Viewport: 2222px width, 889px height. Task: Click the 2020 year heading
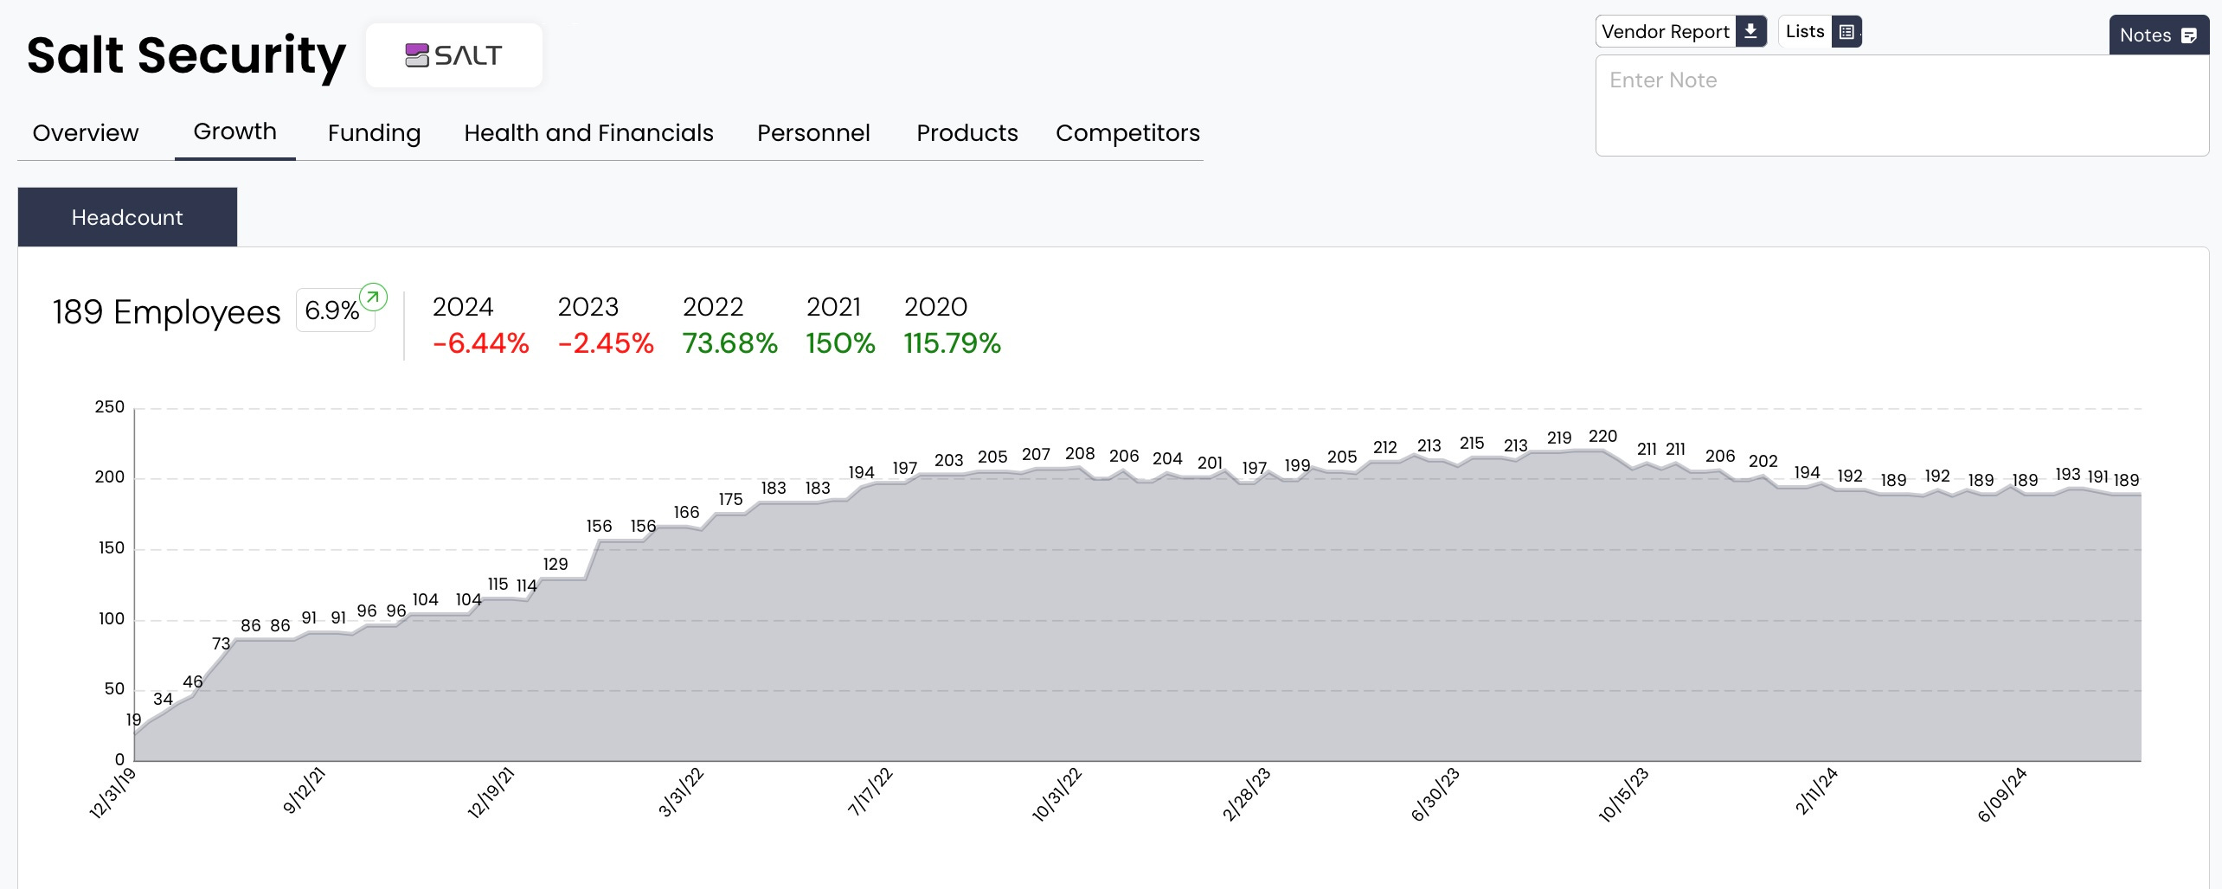tap(936, 307)
